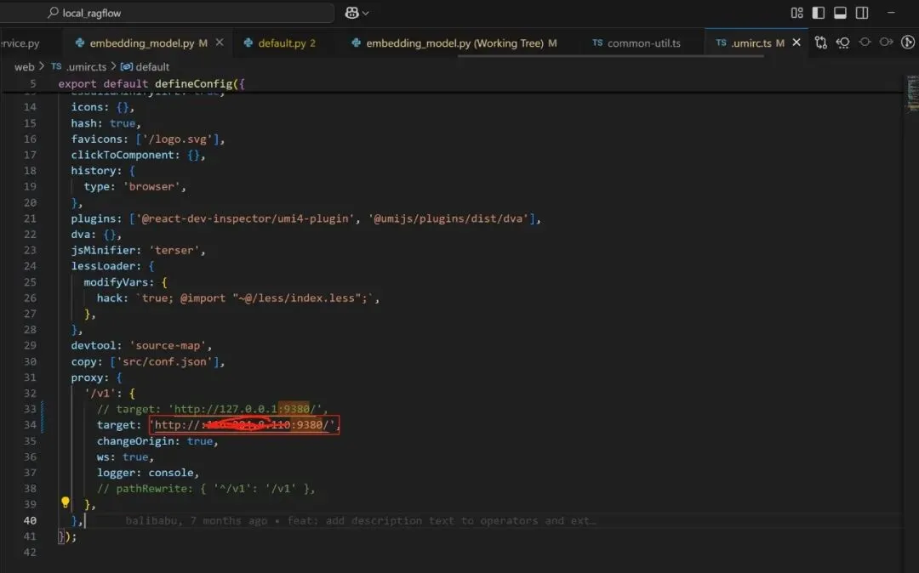This screenshot has height=573, width=919.
Task: Click the local_ragflow search box
Action: click(167, 13)
